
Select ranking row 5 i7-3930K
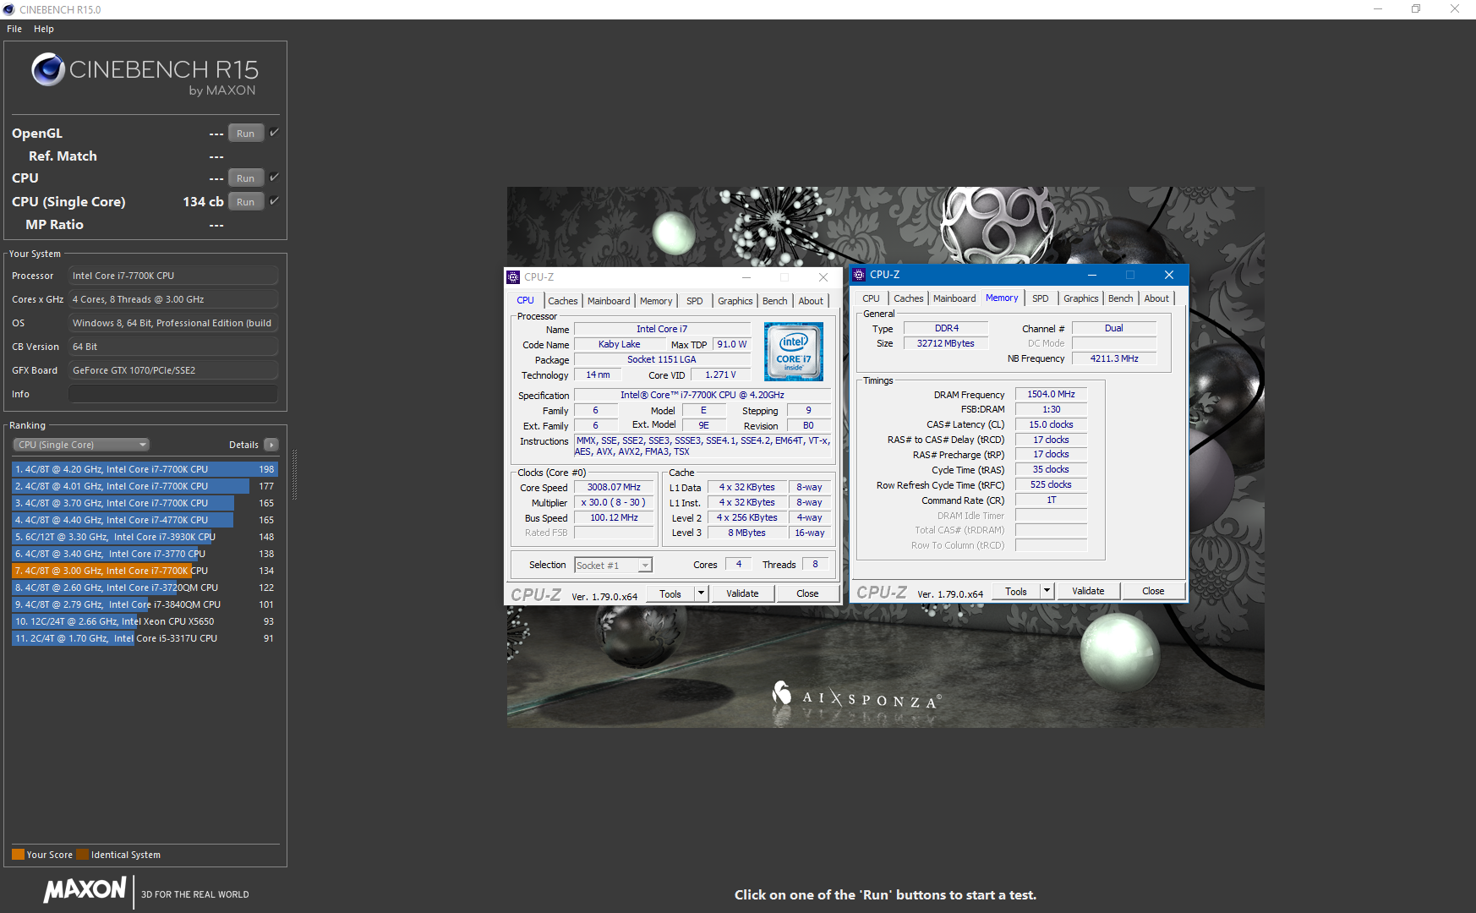point(145,537)
